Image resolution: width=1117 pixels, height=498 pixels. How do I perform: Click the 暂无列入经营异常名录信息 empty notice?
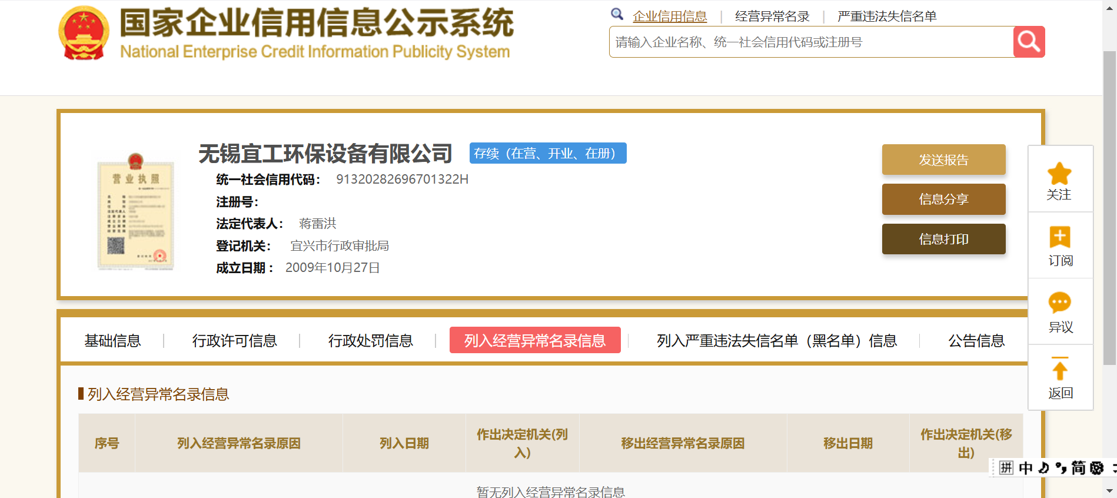coord(551,492)
